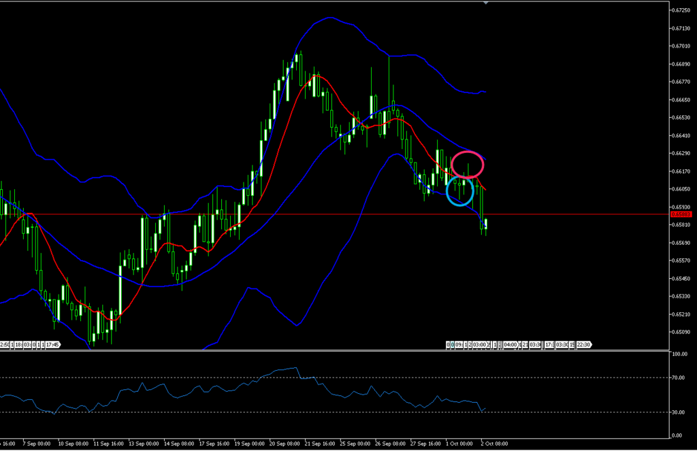
Task: Click the 0.67250 price axis label
Action: click(x=681, y=10)
